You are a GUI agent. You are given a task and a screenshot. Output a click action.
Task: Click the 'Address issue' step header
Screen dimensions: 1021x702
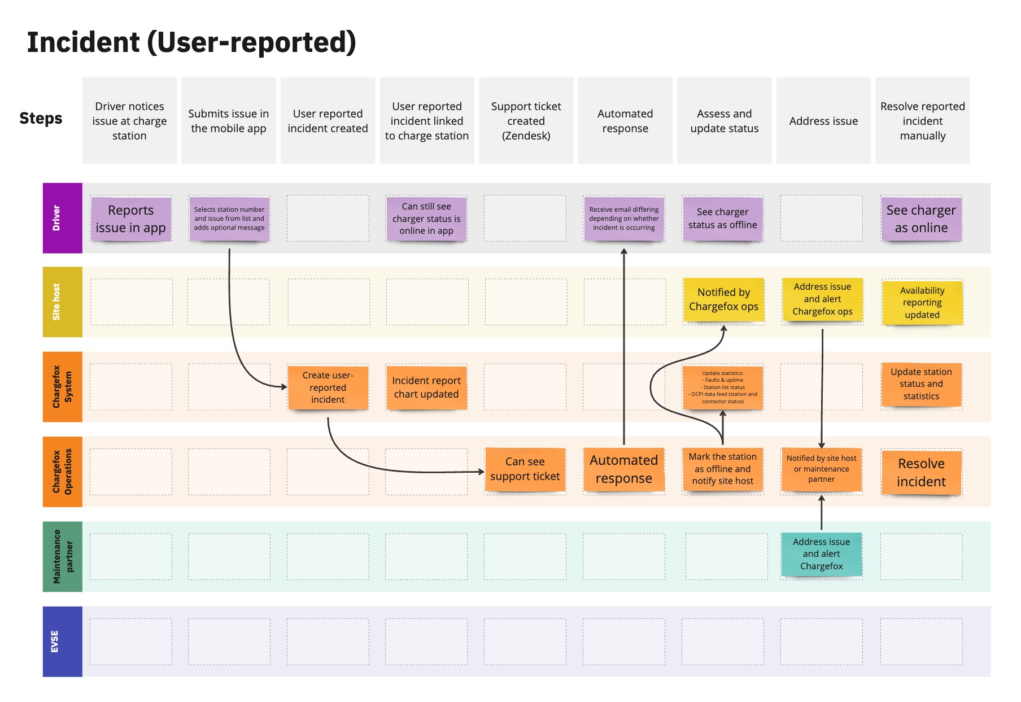pos(823,121)
